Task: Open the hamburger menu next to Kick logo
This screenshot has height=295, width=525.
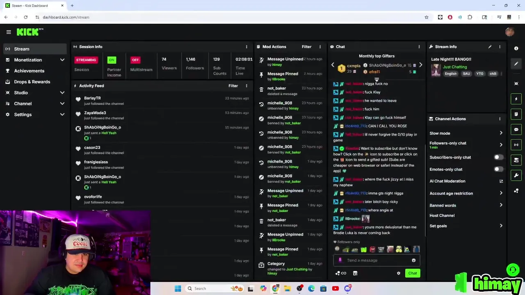Action: [x=9, y=32]
